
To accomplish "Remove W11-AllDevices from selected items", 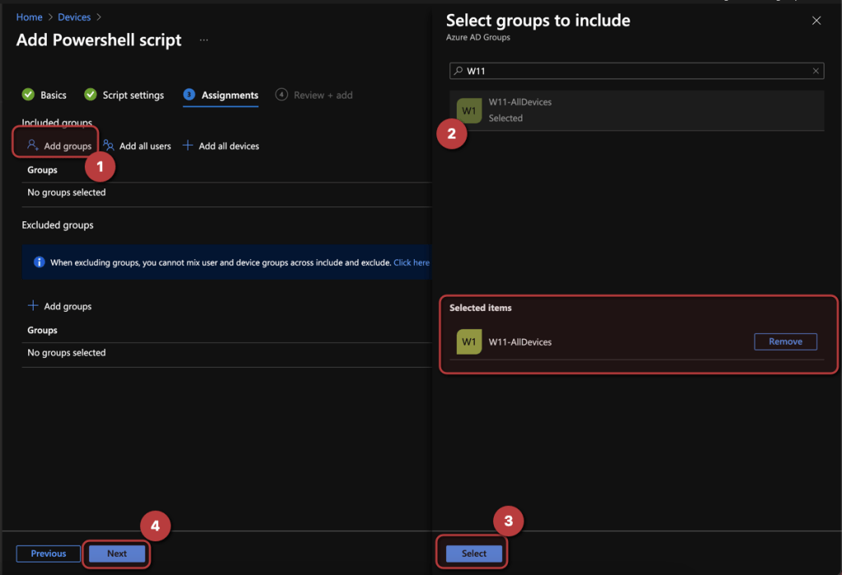I will tap(784, 341).
